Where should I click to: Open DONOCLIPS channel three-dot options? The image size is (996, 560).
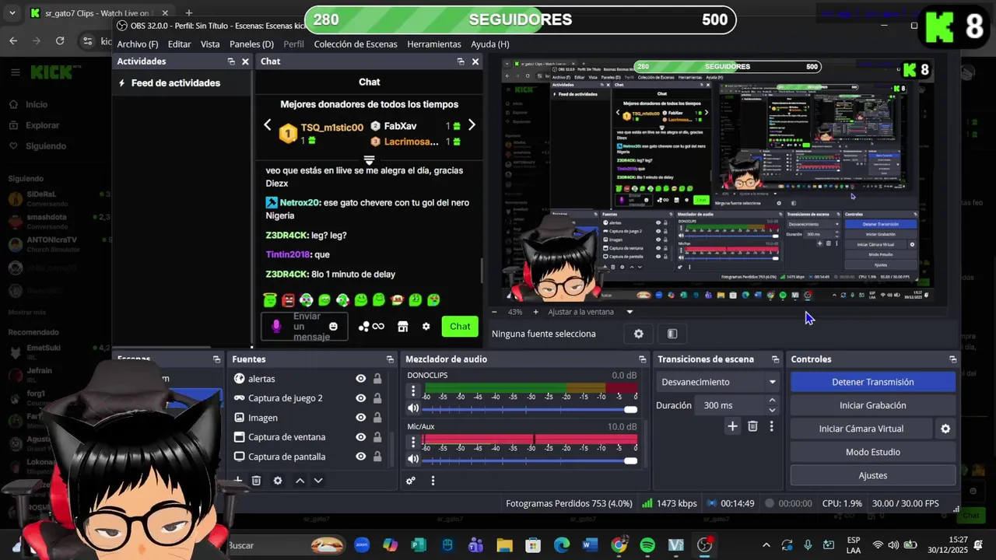tap(413, 391)
